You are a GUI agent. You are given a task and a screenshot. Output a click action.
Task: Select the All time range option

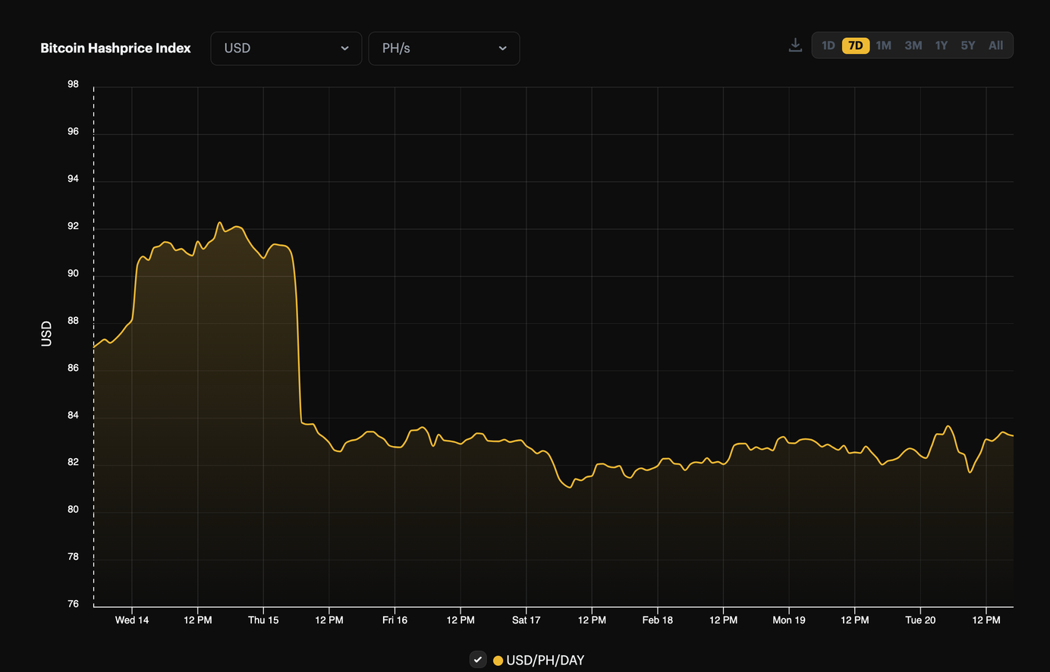tap(995, 45)
